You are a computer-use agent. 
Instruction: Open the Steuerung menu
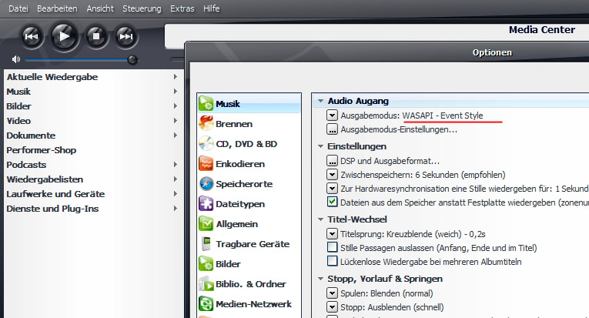(142, 8)
